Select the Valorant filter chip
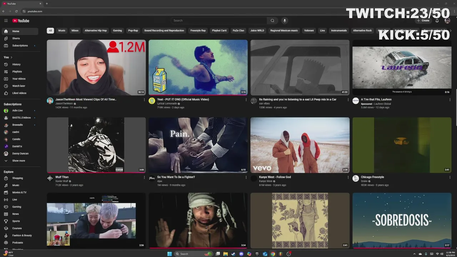Image resolution: width=457 pixels, height=257 pixels. click(309, 31)
